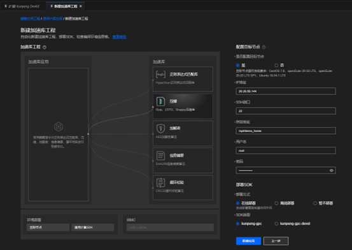Viewport: 352px width, 250px height.
Task: Open the second breadcrumb link 通用计算应用
Action: coord(53,18)
